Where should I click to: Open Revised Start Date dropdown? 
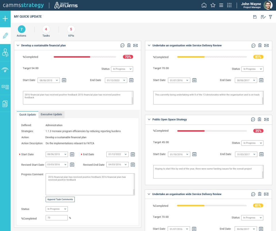(57, 164)
